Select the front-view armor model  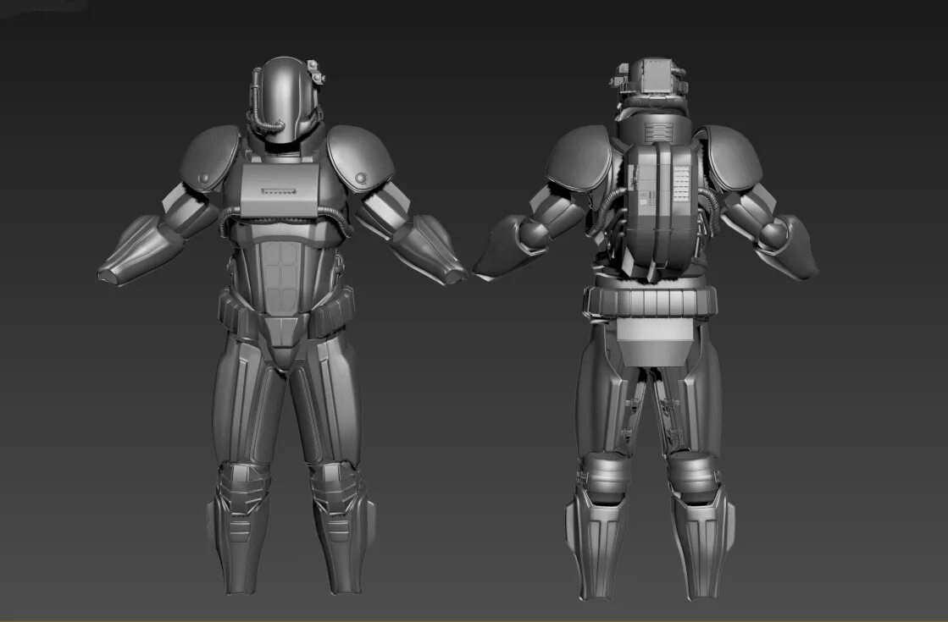click(283, 326)
